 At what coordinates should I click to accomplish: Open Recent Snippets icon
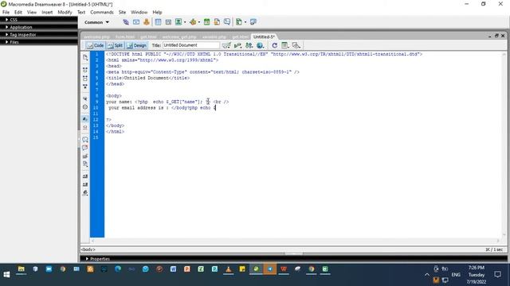point(85,164)
